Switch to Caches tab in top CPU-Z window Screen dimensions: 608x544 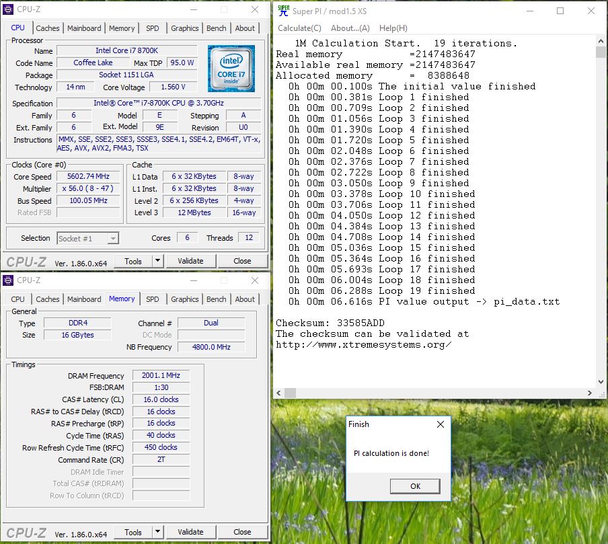[47, 28]
